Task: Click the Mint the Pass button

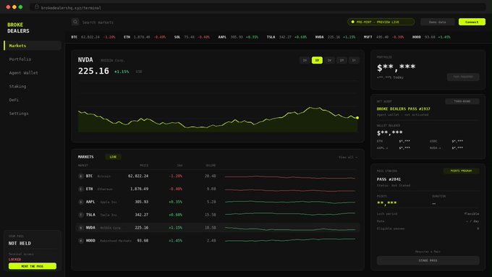Action: coord(33,266)
